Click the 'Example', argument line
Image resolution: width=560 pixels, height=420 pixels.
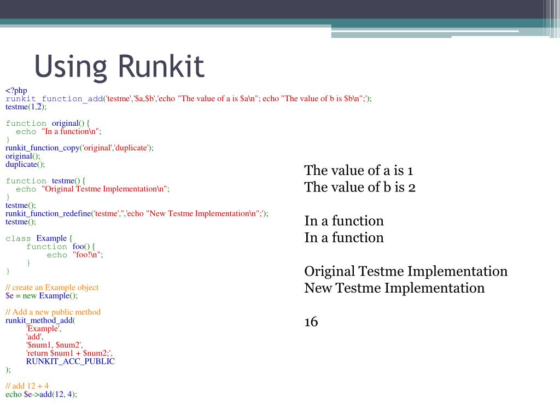point(44,329)
